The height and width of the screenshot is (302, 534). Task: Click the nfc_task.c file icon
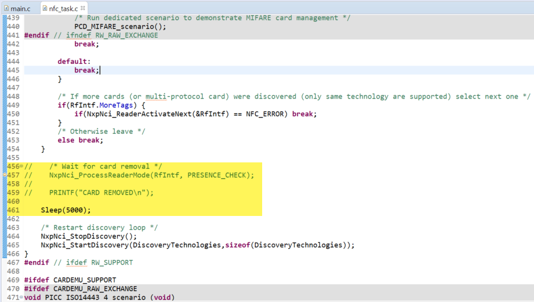45,8
